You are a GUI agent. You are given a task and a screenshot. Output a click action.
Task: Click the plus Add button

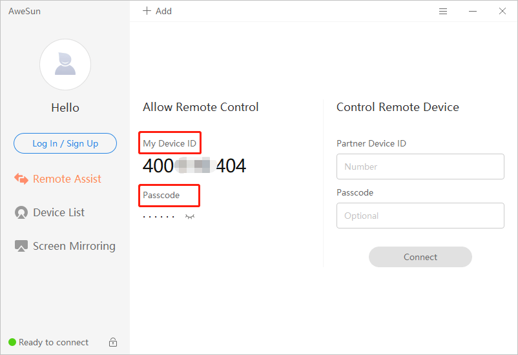(x=157, y=11)
